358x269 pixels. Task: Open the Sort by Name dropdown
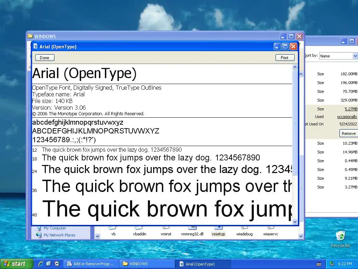(x=355, y=56)
